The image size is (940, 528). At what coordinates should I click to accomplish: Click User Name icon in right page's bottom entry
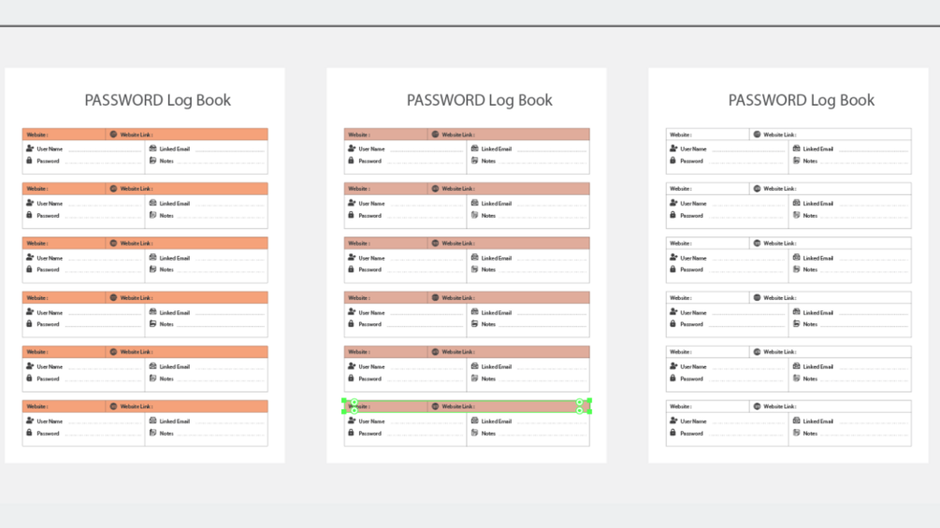pos(673,421)
